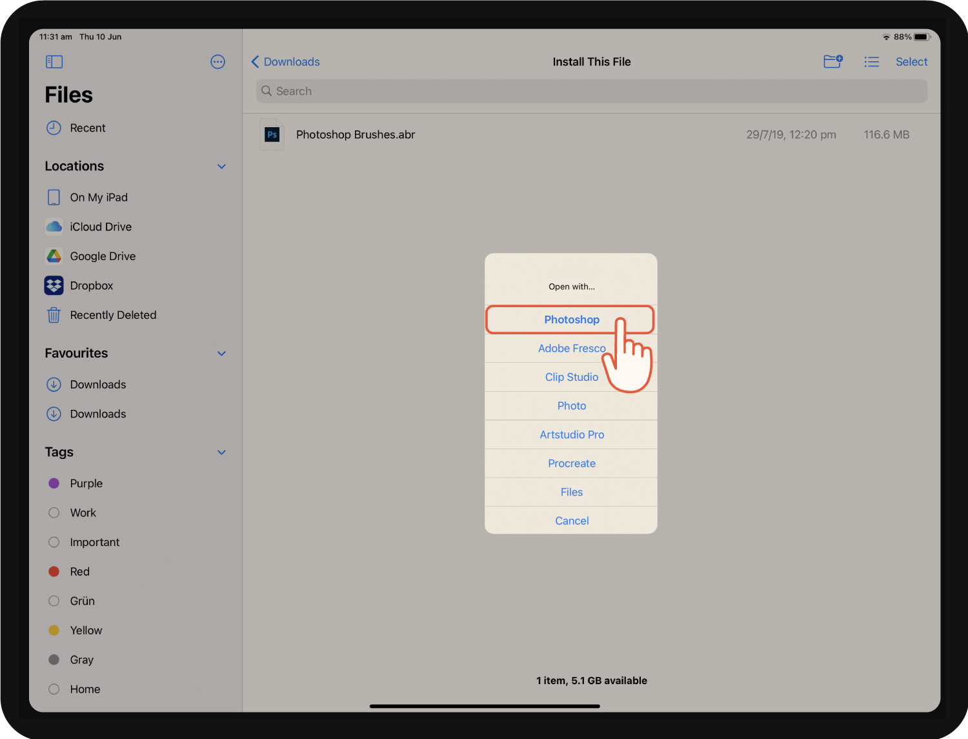Select the Important tag
This screenshot has height=739, width=968.
click(x=84, y=542)
